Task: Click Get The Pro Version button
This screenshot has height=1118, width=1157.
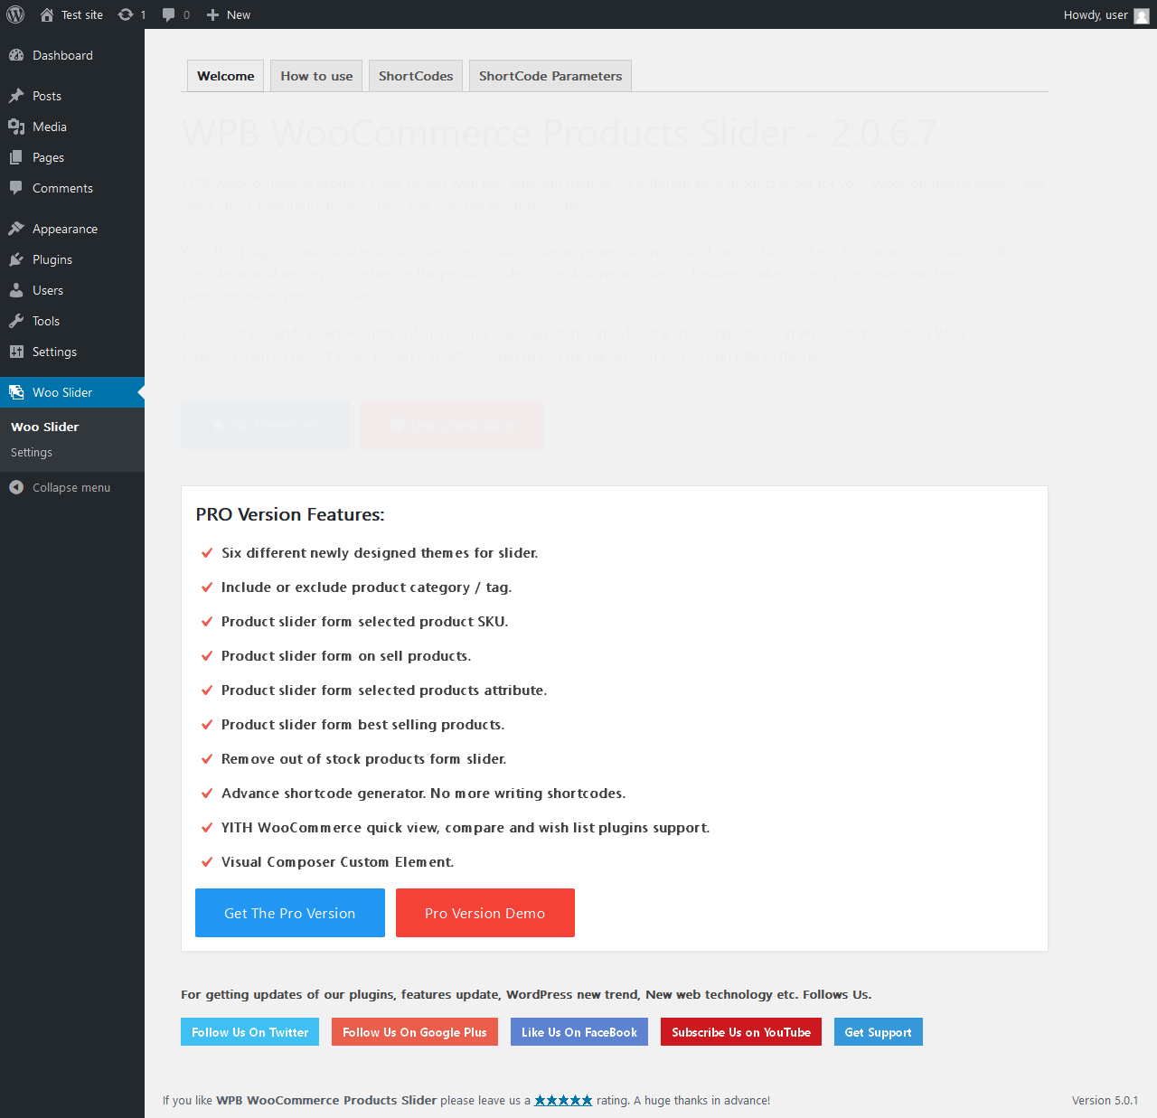Action: point(290,913)
